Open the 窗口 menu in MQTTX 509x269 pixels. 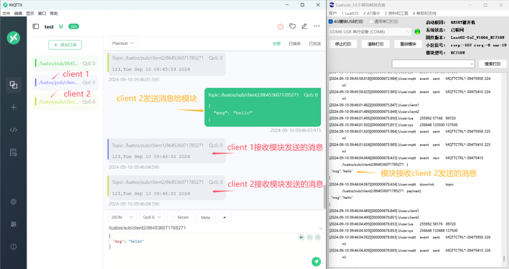(x=42, y=13)
